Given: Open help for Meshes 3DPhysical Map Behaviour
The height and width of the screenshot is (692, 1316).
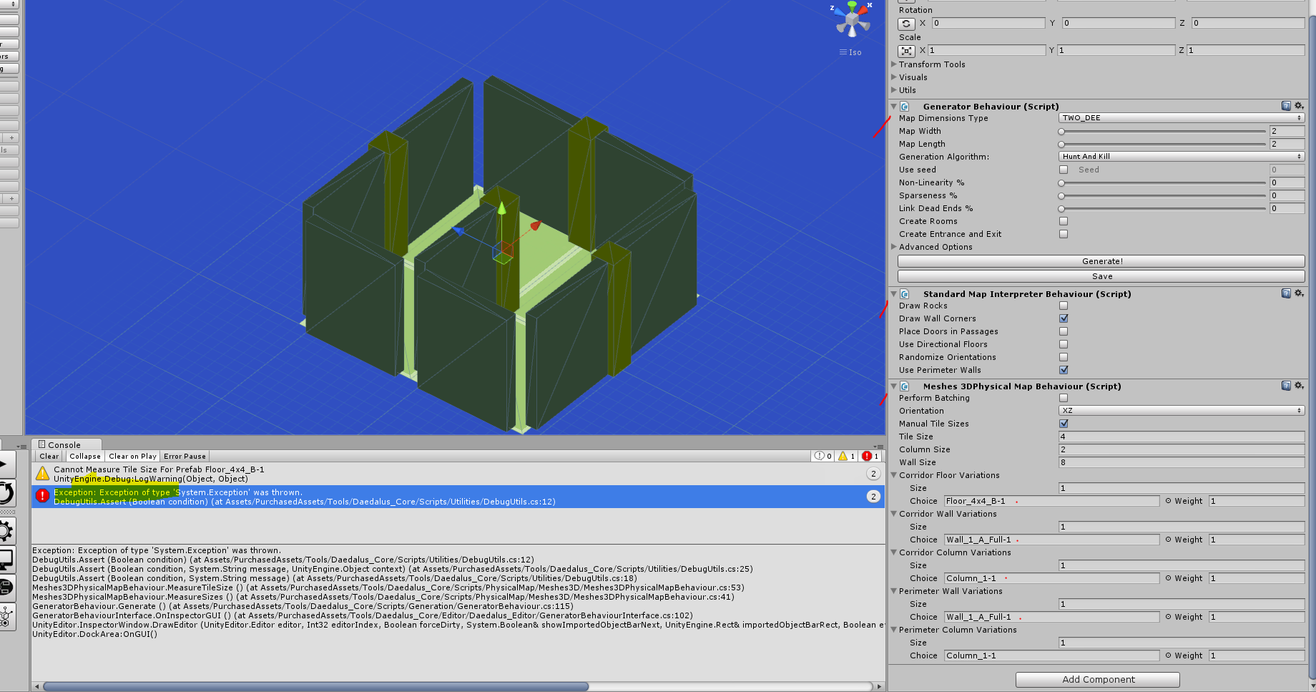Looking at the screenshot, I should 1286,386.
